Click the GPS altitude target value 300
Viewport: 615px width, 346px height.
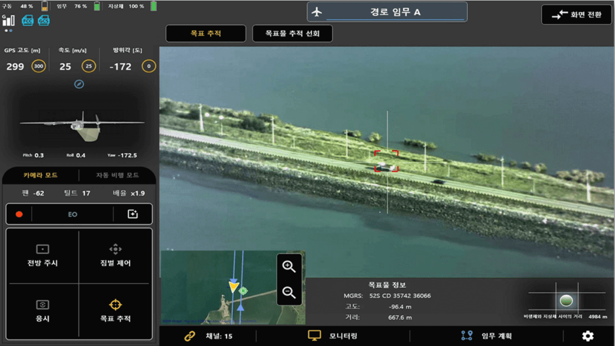(38, 66)
